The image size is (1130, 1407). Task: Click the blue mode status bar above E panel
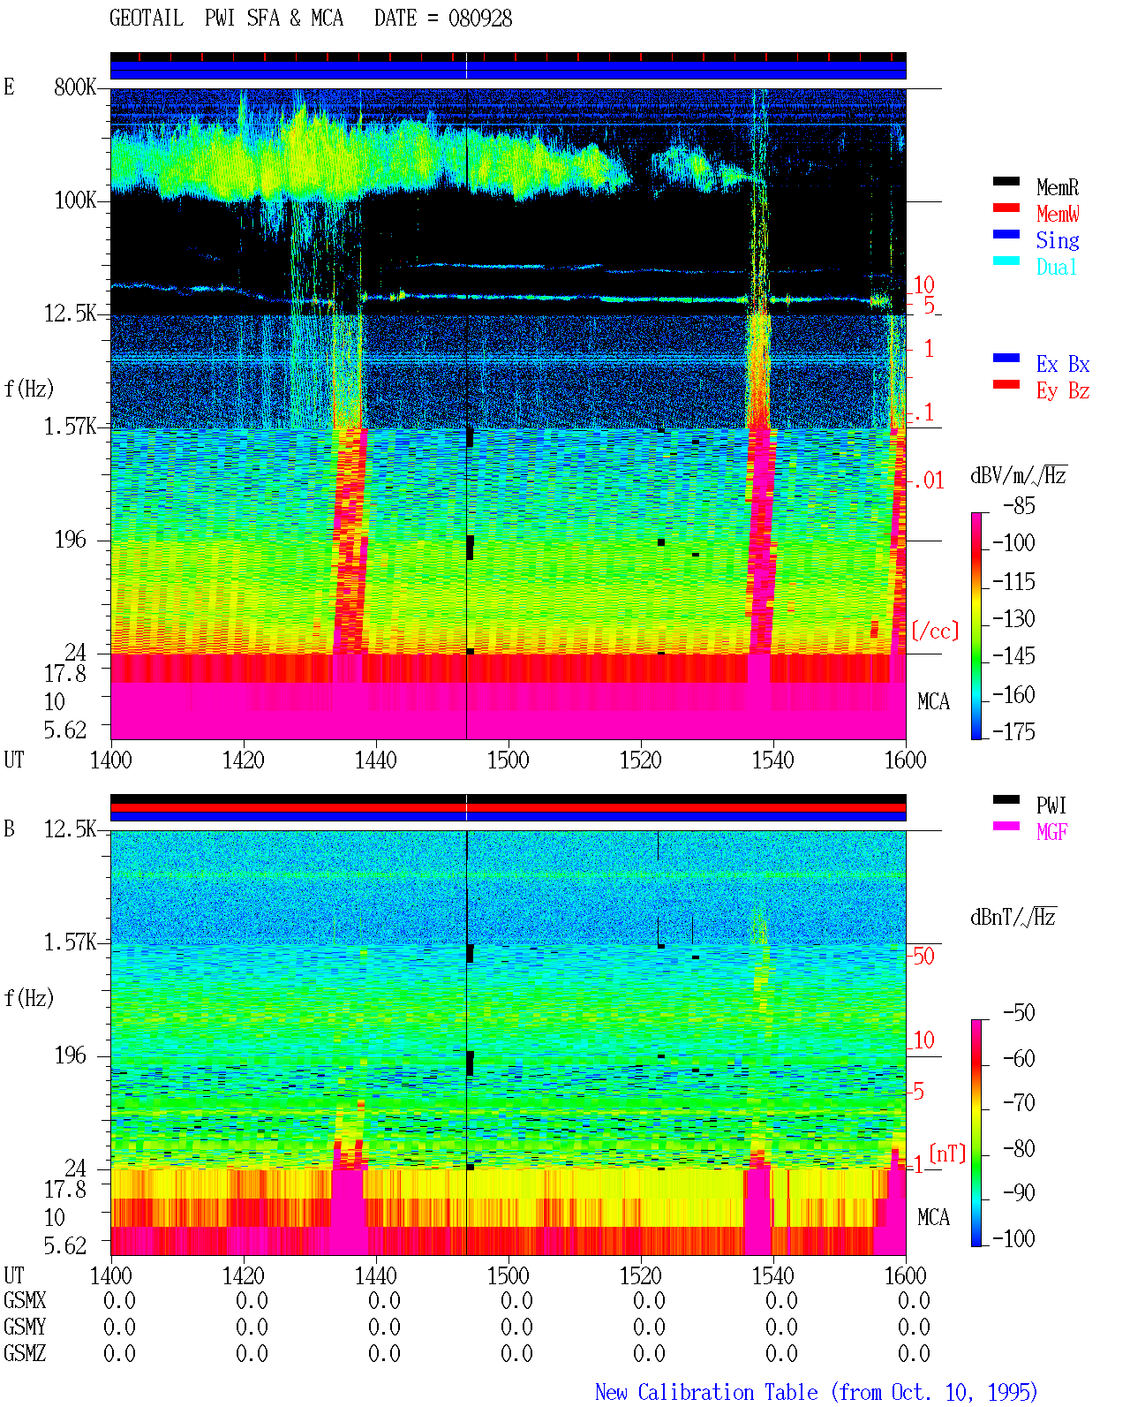(x=508, y=70)
